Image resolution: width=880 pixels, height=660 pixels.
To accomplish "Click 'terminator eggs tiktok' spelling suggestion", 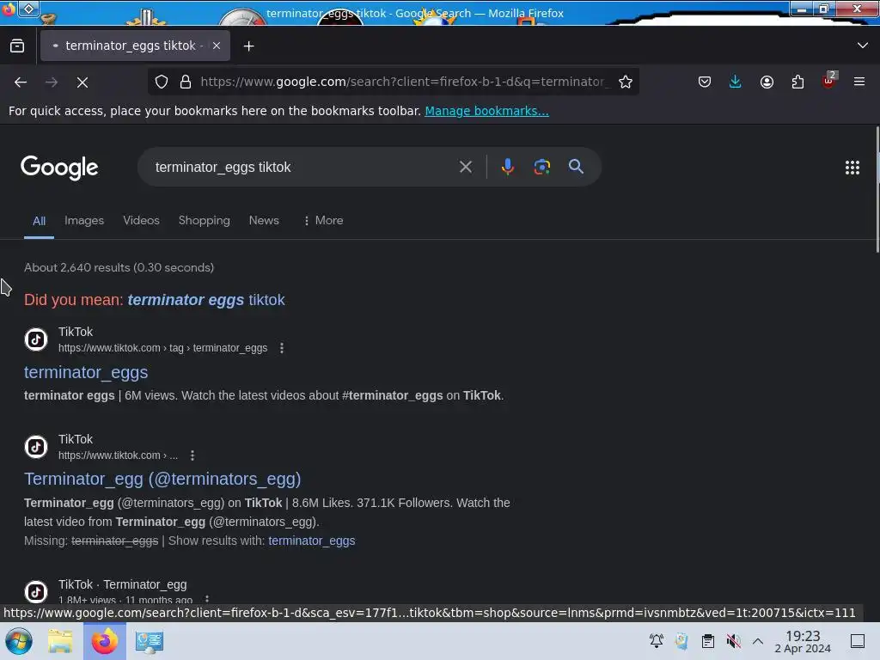I will pos(206,300).
